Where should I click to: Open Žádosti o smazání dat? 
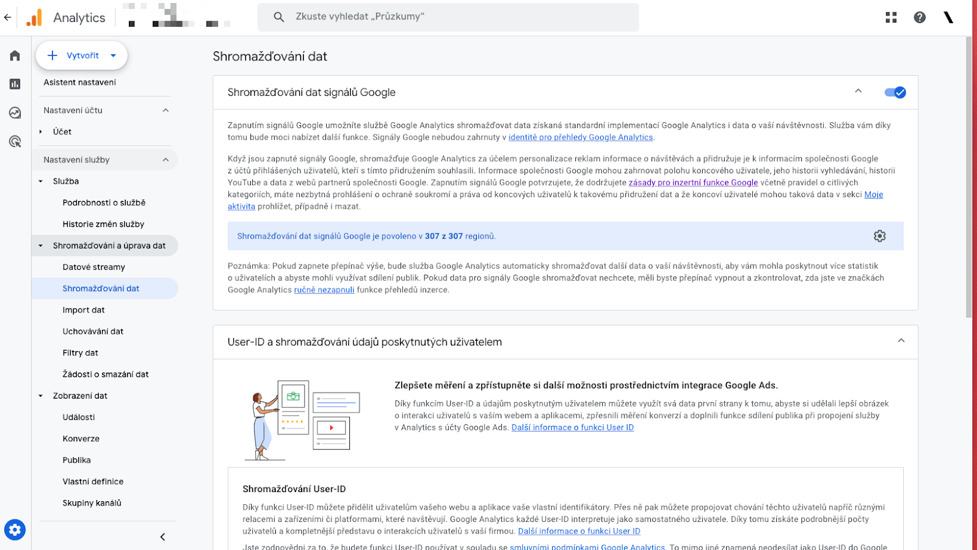point(106,374)
